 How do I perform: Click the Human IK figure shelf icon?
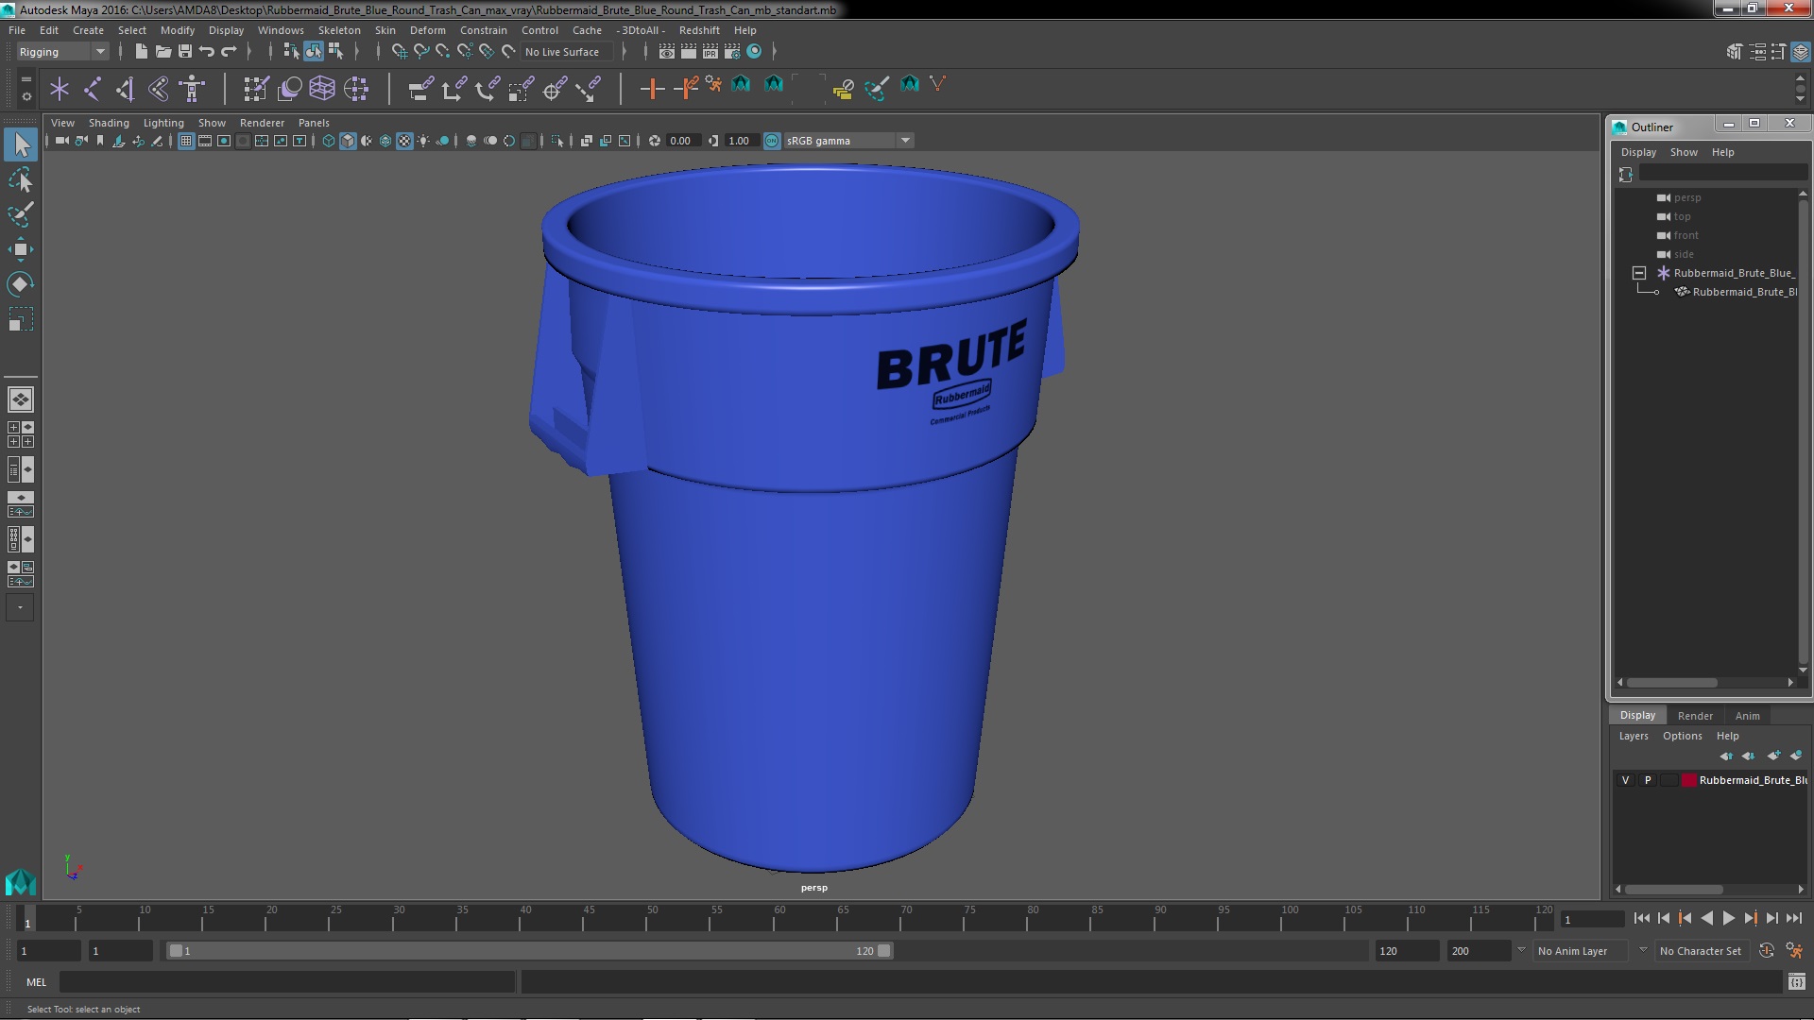[x=192, y=89]
